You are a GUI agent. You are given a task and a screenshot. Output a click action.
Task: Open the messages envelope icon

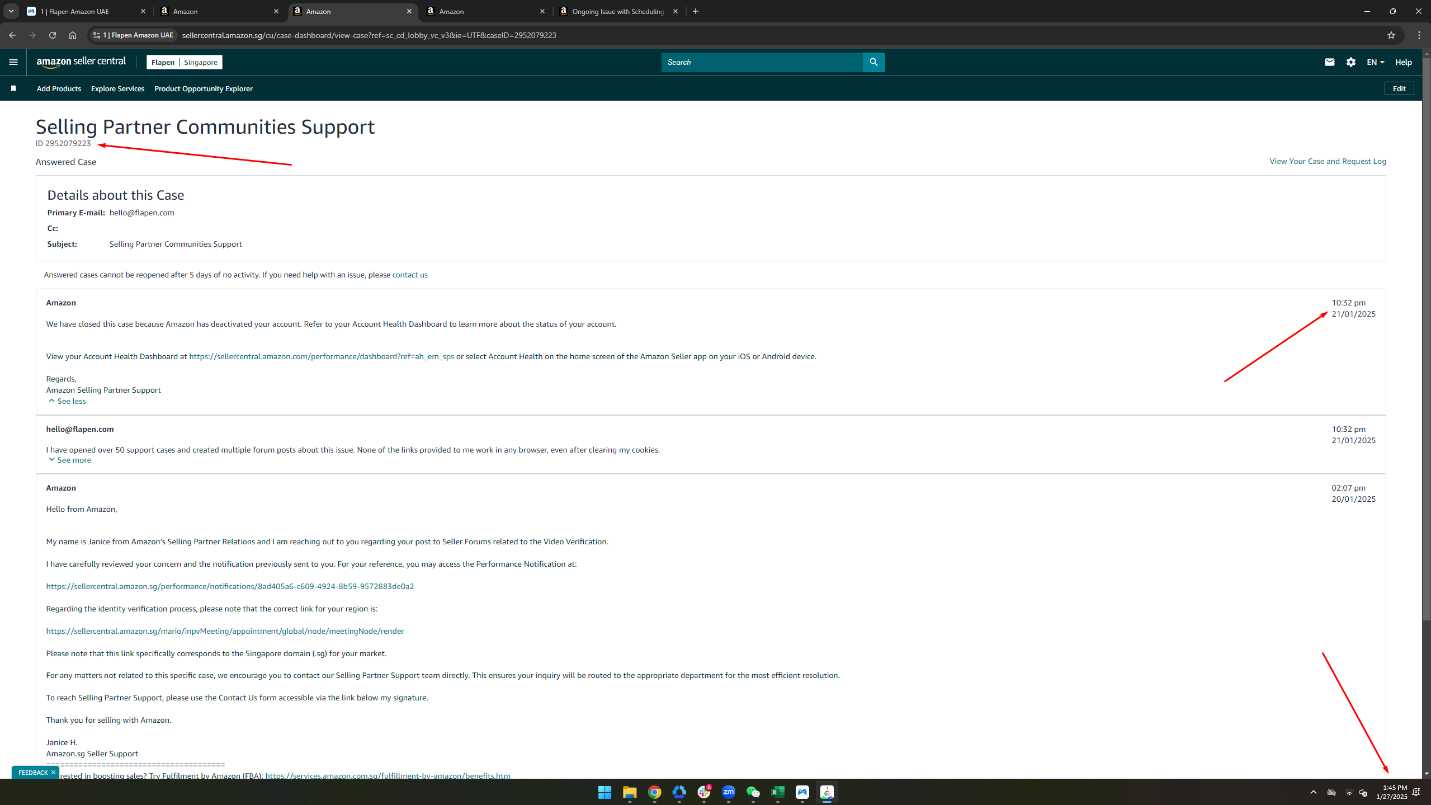[1330, 62]
